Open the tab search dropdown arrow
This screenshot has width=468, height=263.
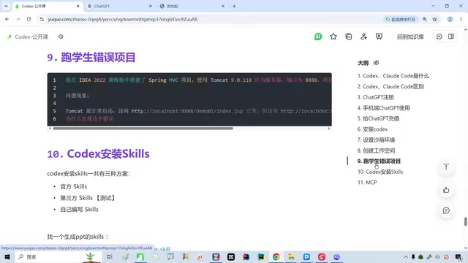pyautogui.click(x=6, y=6)
